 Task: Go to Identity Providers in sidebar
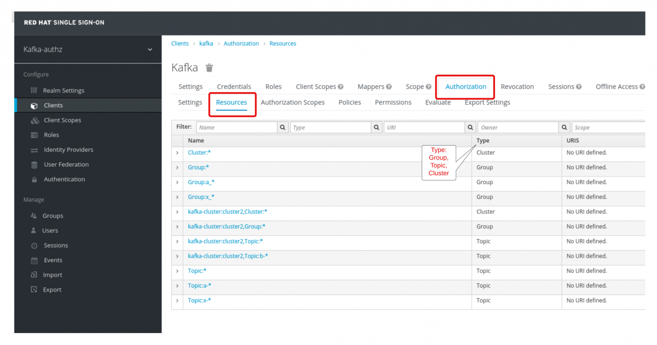click(x=68, y=150)
